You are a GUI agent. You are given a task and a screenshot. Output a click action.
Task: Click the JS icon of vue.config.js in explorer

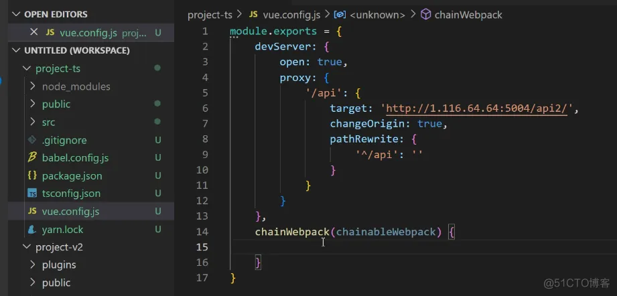32,212
